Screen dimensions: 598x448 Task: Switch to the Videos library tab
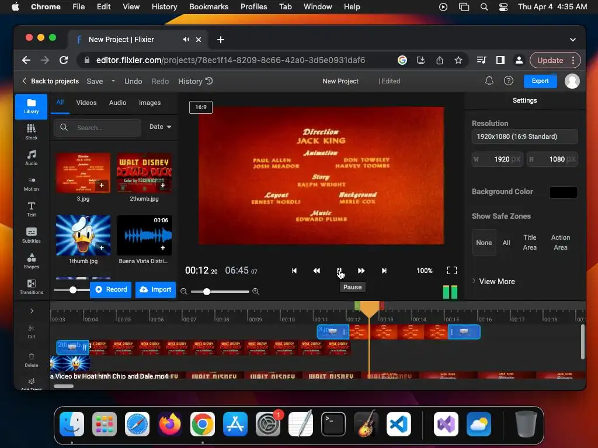86,103
